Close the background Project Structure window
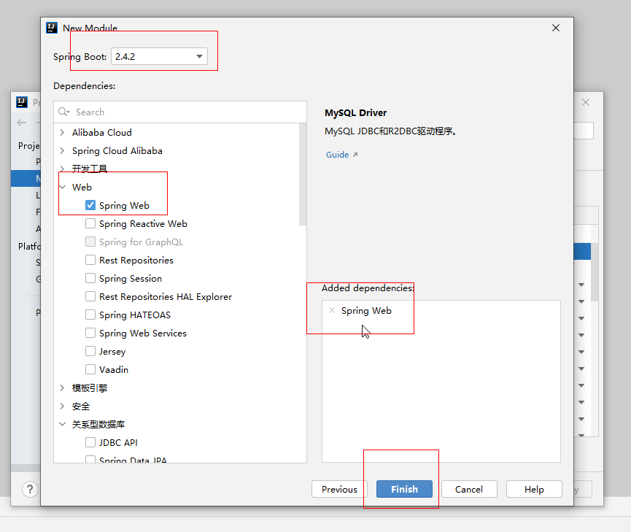631x532 pixels. point(586,102)
